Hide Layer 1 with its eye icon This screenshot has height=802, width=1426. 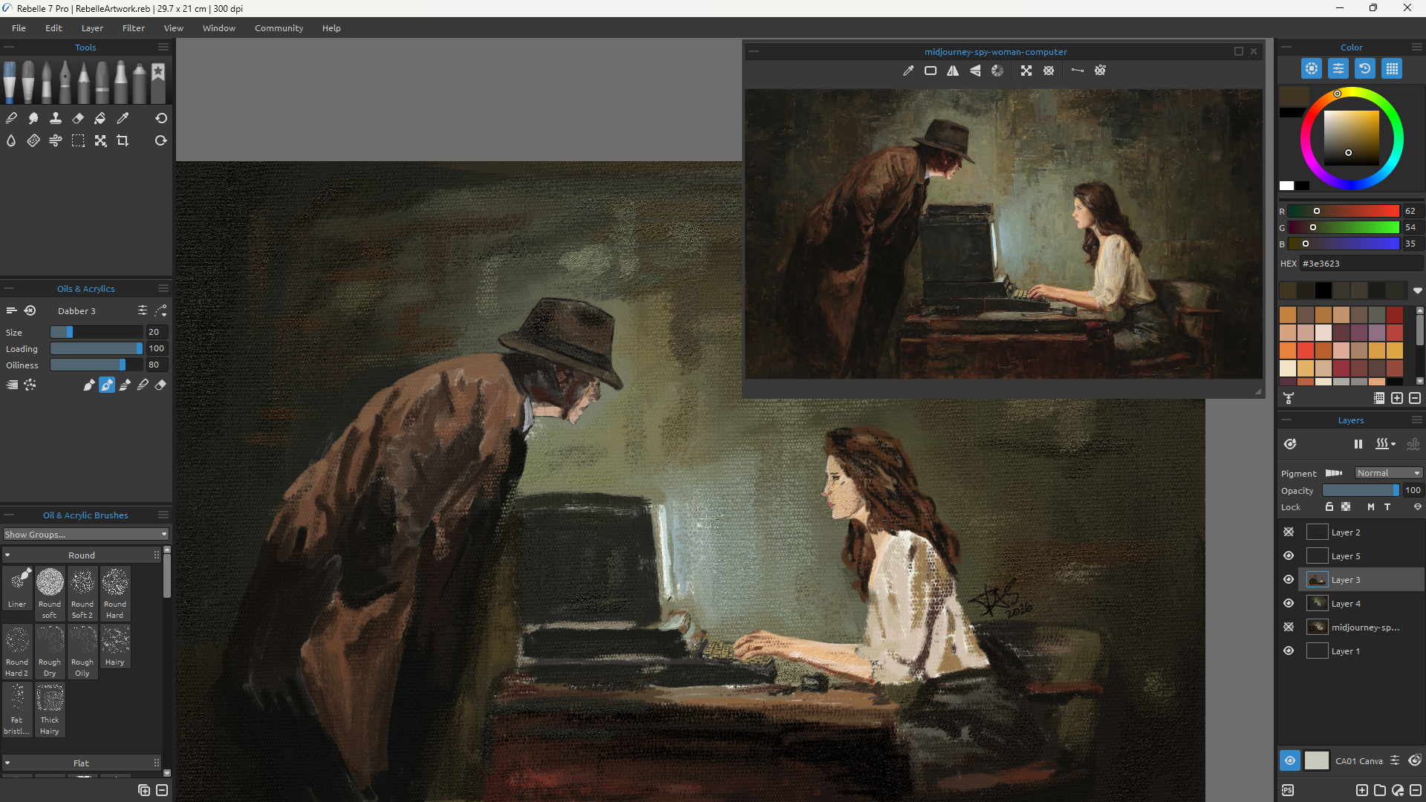tap(1289, 651)
